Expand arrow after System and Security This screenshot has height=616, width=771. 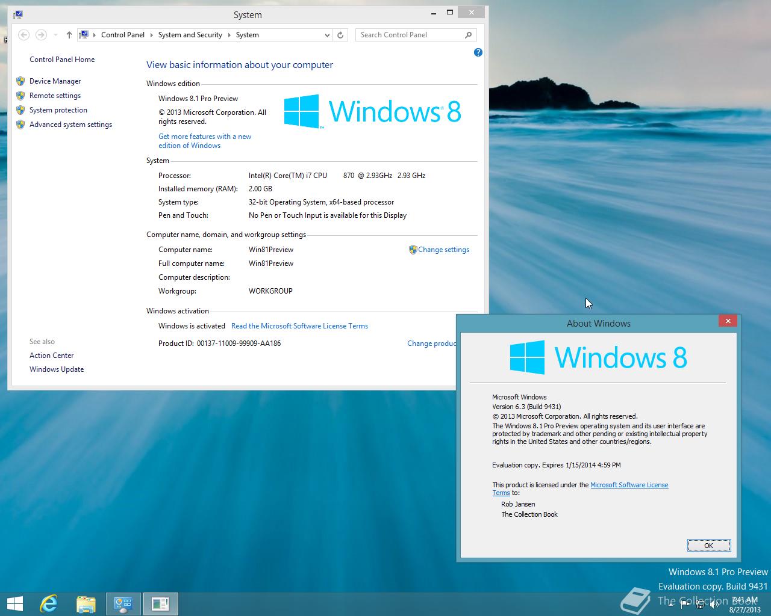(229, 35)
